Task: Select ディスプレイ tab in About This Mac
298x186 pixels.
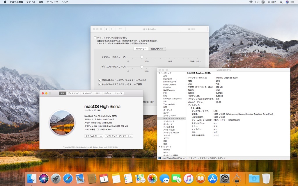Action: [x=74, y=93]
